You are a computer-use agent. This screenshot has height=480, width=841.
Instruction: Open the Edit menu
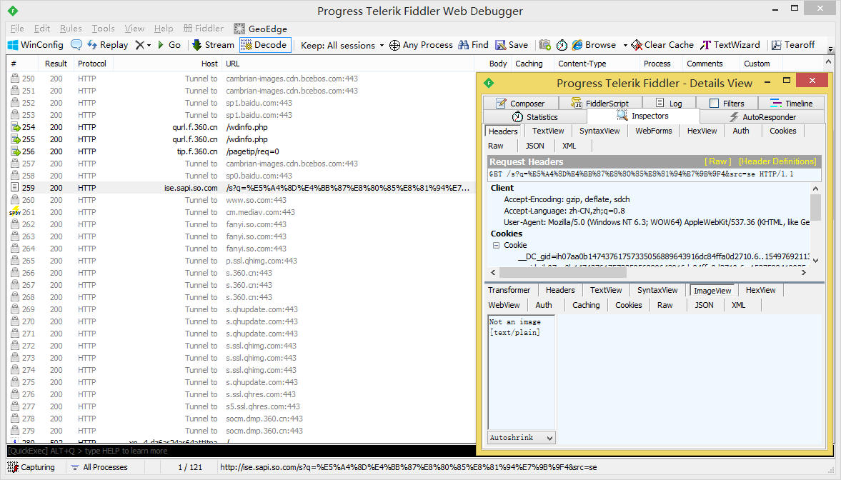42,29
